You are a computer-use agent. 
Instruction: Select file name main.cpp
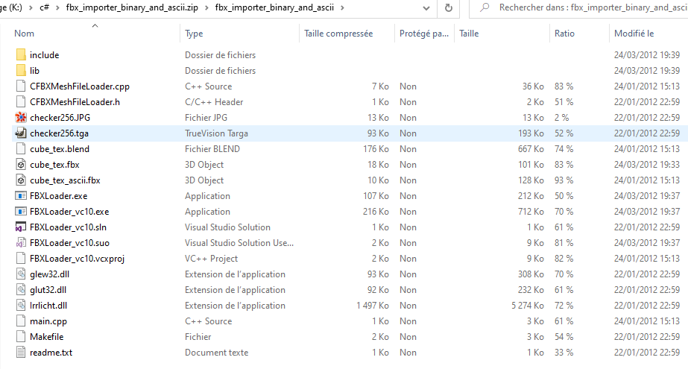tap(48, 321)
